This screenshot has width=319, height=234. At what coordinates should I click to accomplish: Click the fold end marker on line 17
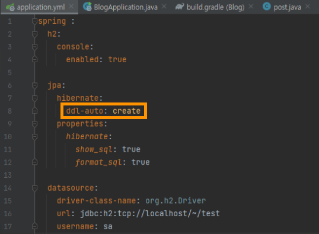coord(34,226)
